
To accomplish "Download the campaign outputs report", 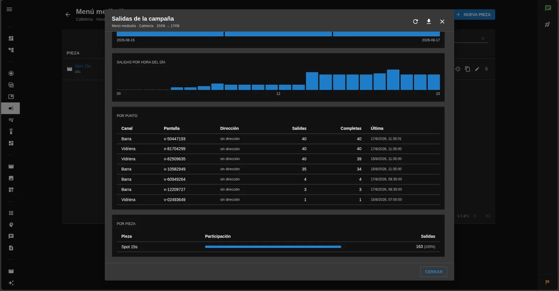I will 429,22.
